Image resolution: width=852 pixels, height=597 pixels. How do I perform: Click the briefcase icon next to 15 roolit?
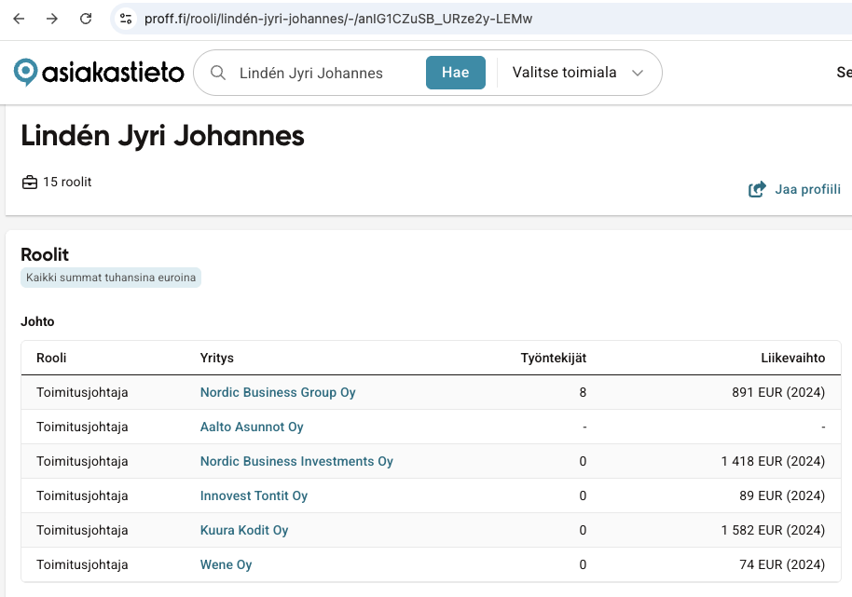point(29,182)
